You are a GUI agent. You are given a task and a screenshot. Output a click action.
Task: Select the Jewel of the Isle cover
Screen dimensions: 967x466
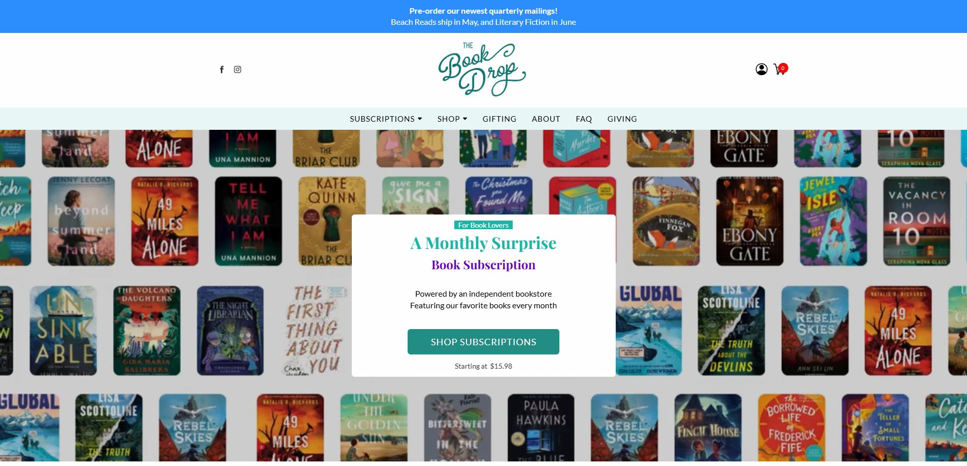(833, 221)
